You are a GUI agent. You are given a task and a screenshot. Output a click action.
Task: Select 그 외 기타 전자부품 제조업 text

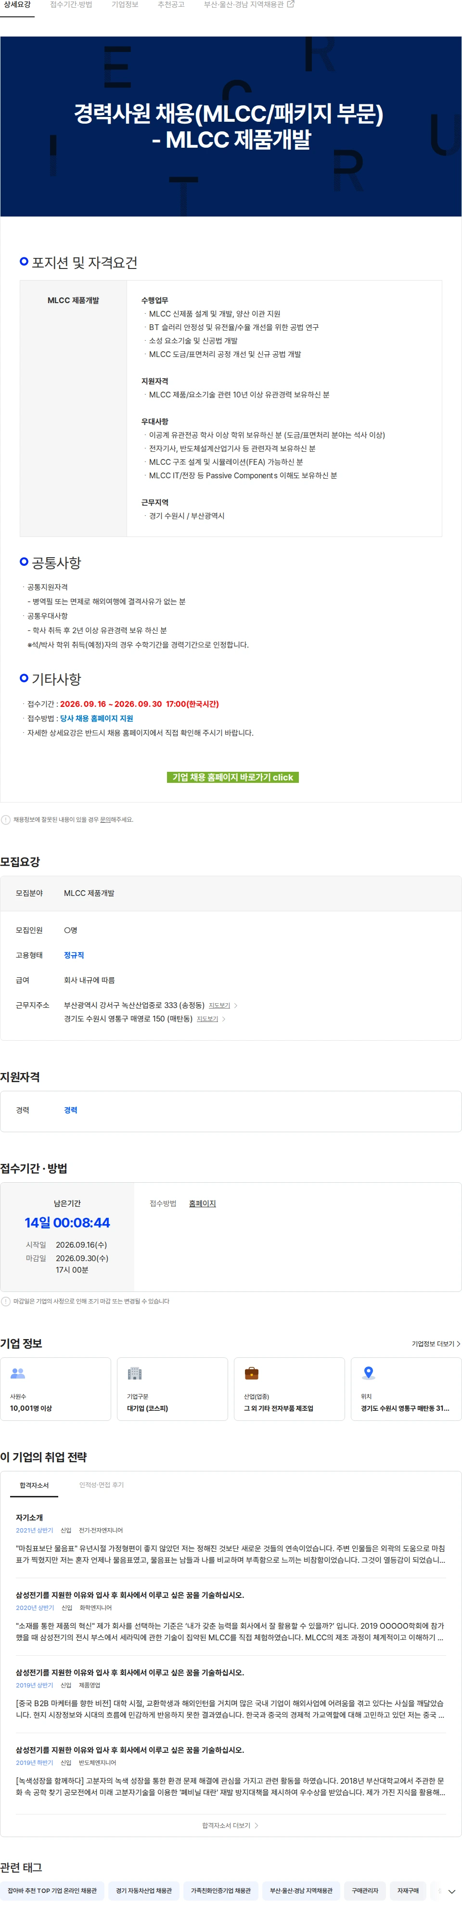278,1409
